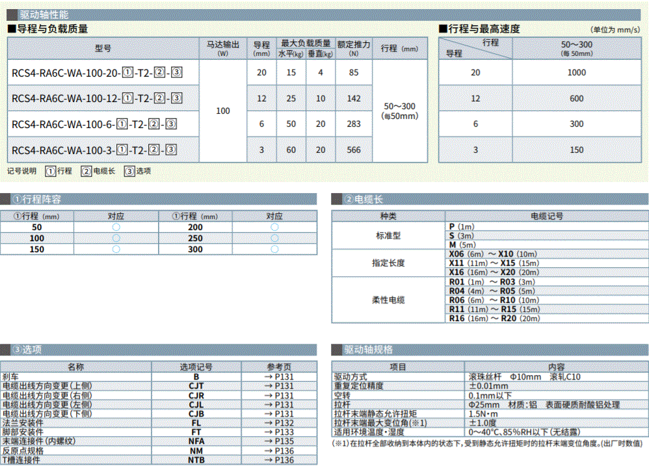Click the 标准型 cable type cell

[388, 236]
